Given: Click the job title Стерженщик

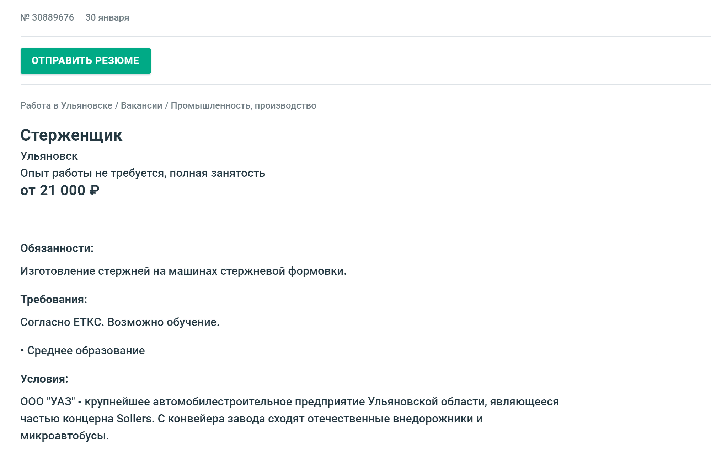Looking at the screenshot, I should pos(71,135).
